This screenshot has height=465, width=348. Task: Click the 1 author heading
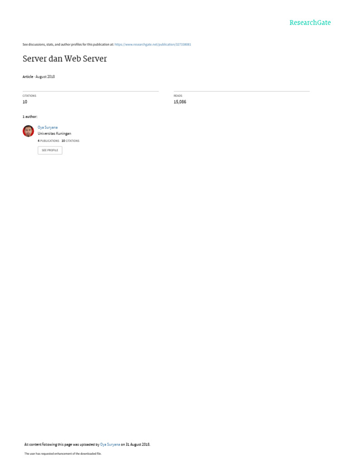pos(30,117)
